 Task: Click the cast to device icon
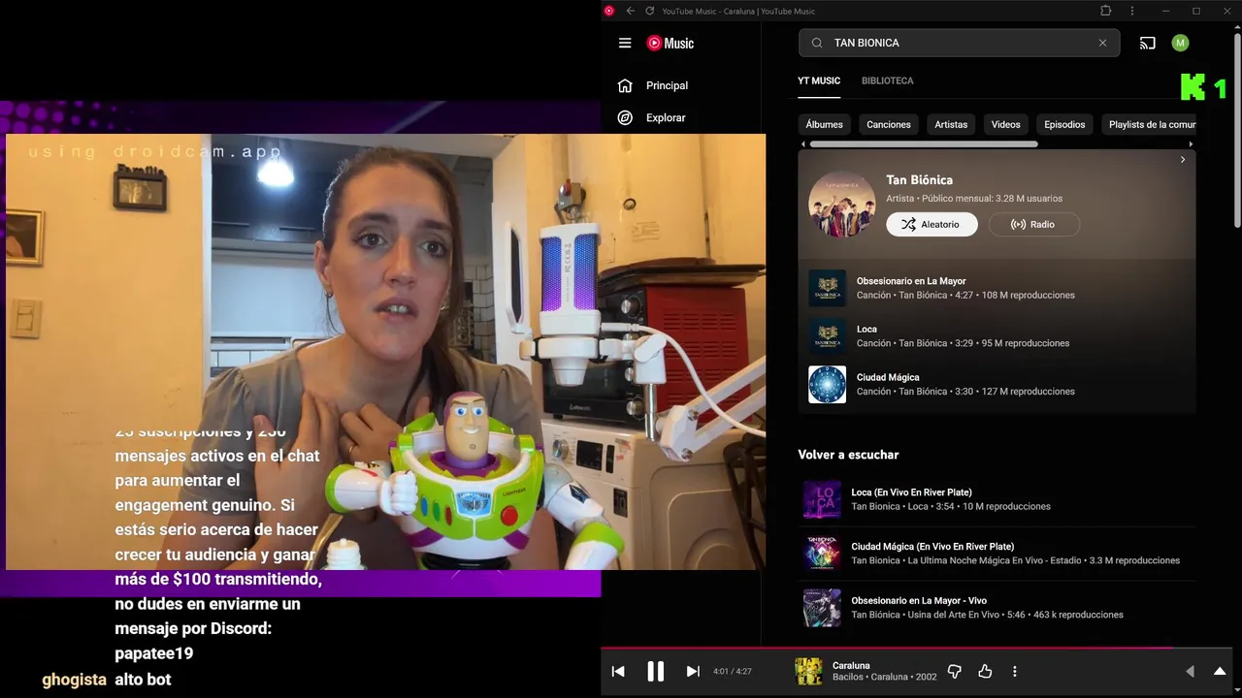tap(1148, 43)
